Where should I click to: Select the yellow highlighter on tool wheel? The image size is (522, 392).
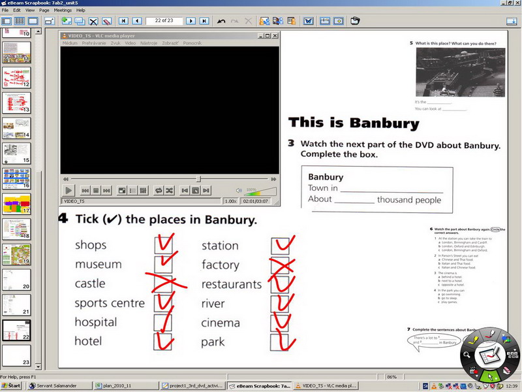[x=473, y=339]
